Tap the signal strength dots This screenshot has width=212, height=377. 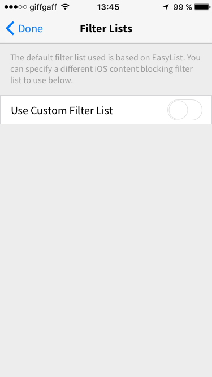click(x=15, y=7)
